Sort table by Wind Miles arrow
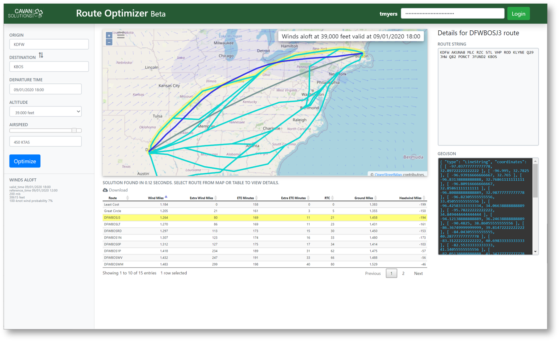This screenshot has height=341, width=559. click(x=166, y=197)
